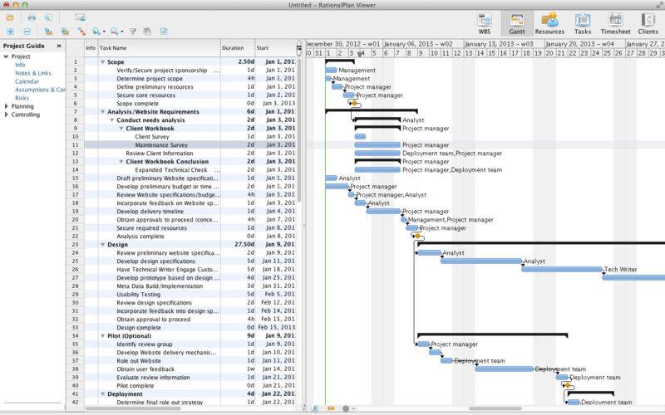The image size is (665, 415).
Task: Click the column chooser icon beside the Start header
Action: (299, 48)
